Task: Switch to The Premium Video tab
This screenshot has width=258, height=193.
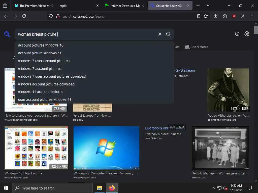Action: click(x=34, y=6)
